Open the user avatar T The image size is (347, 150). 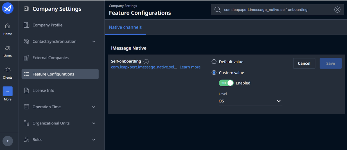[8, 141]
